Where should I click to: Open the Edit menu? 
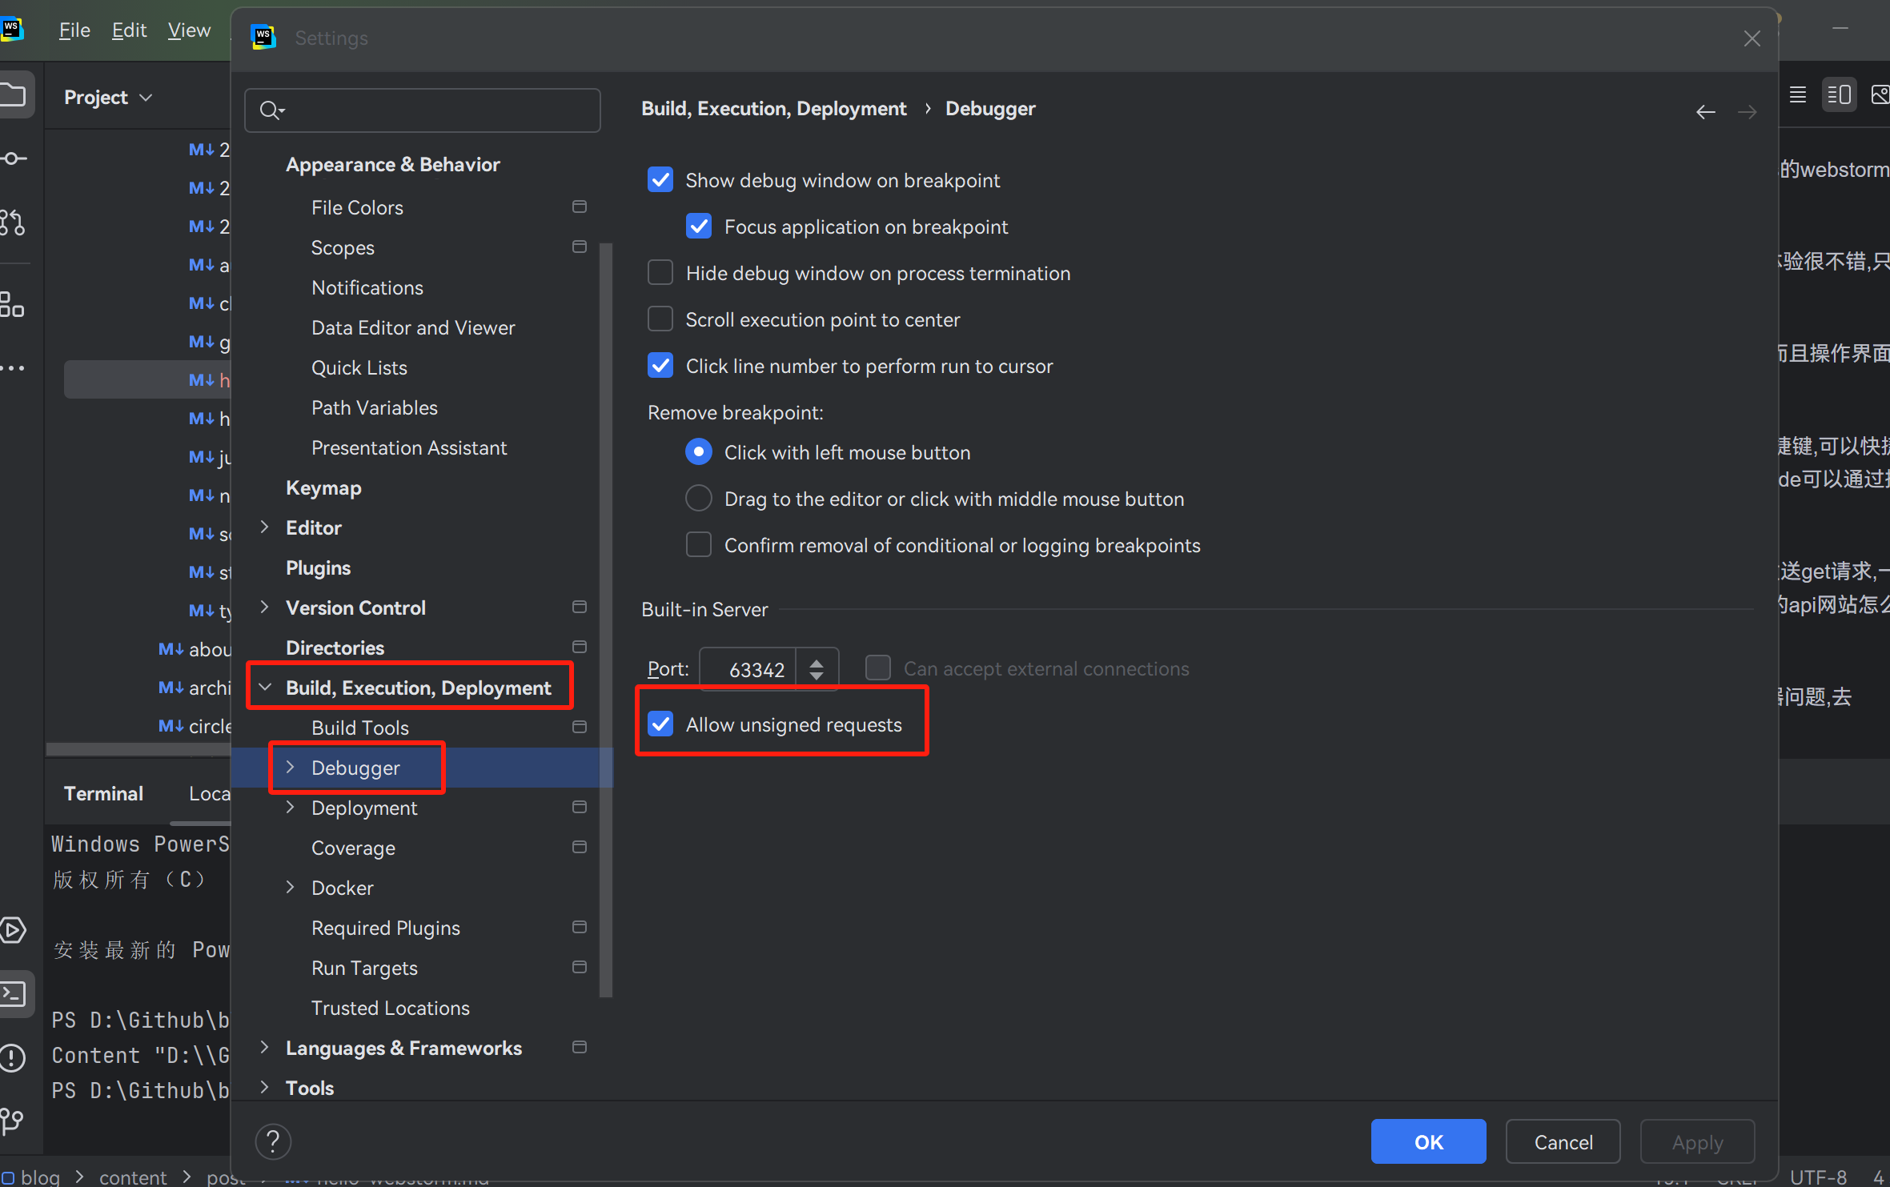(129, 30)
